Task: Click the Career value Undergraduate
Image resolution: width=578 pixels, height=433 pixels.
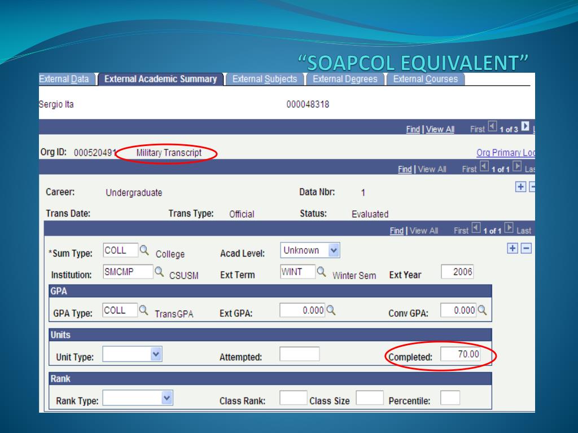Action: pos(134,193)
